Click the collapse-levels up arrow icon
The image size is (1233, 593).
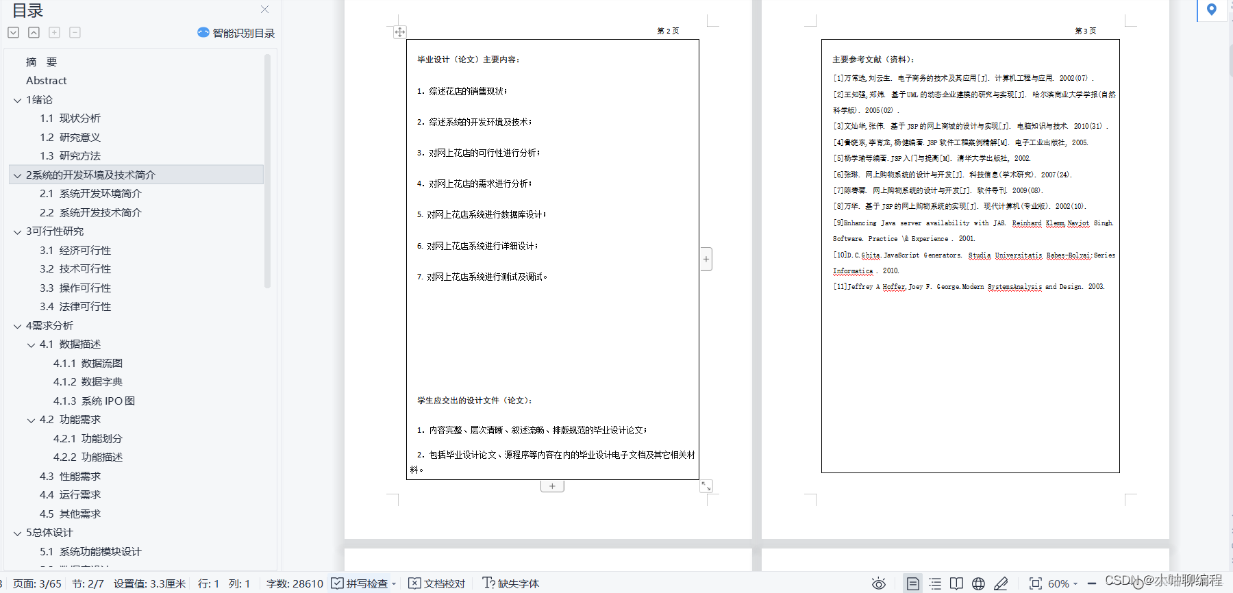pyautogui.click(x=34, y=32)
